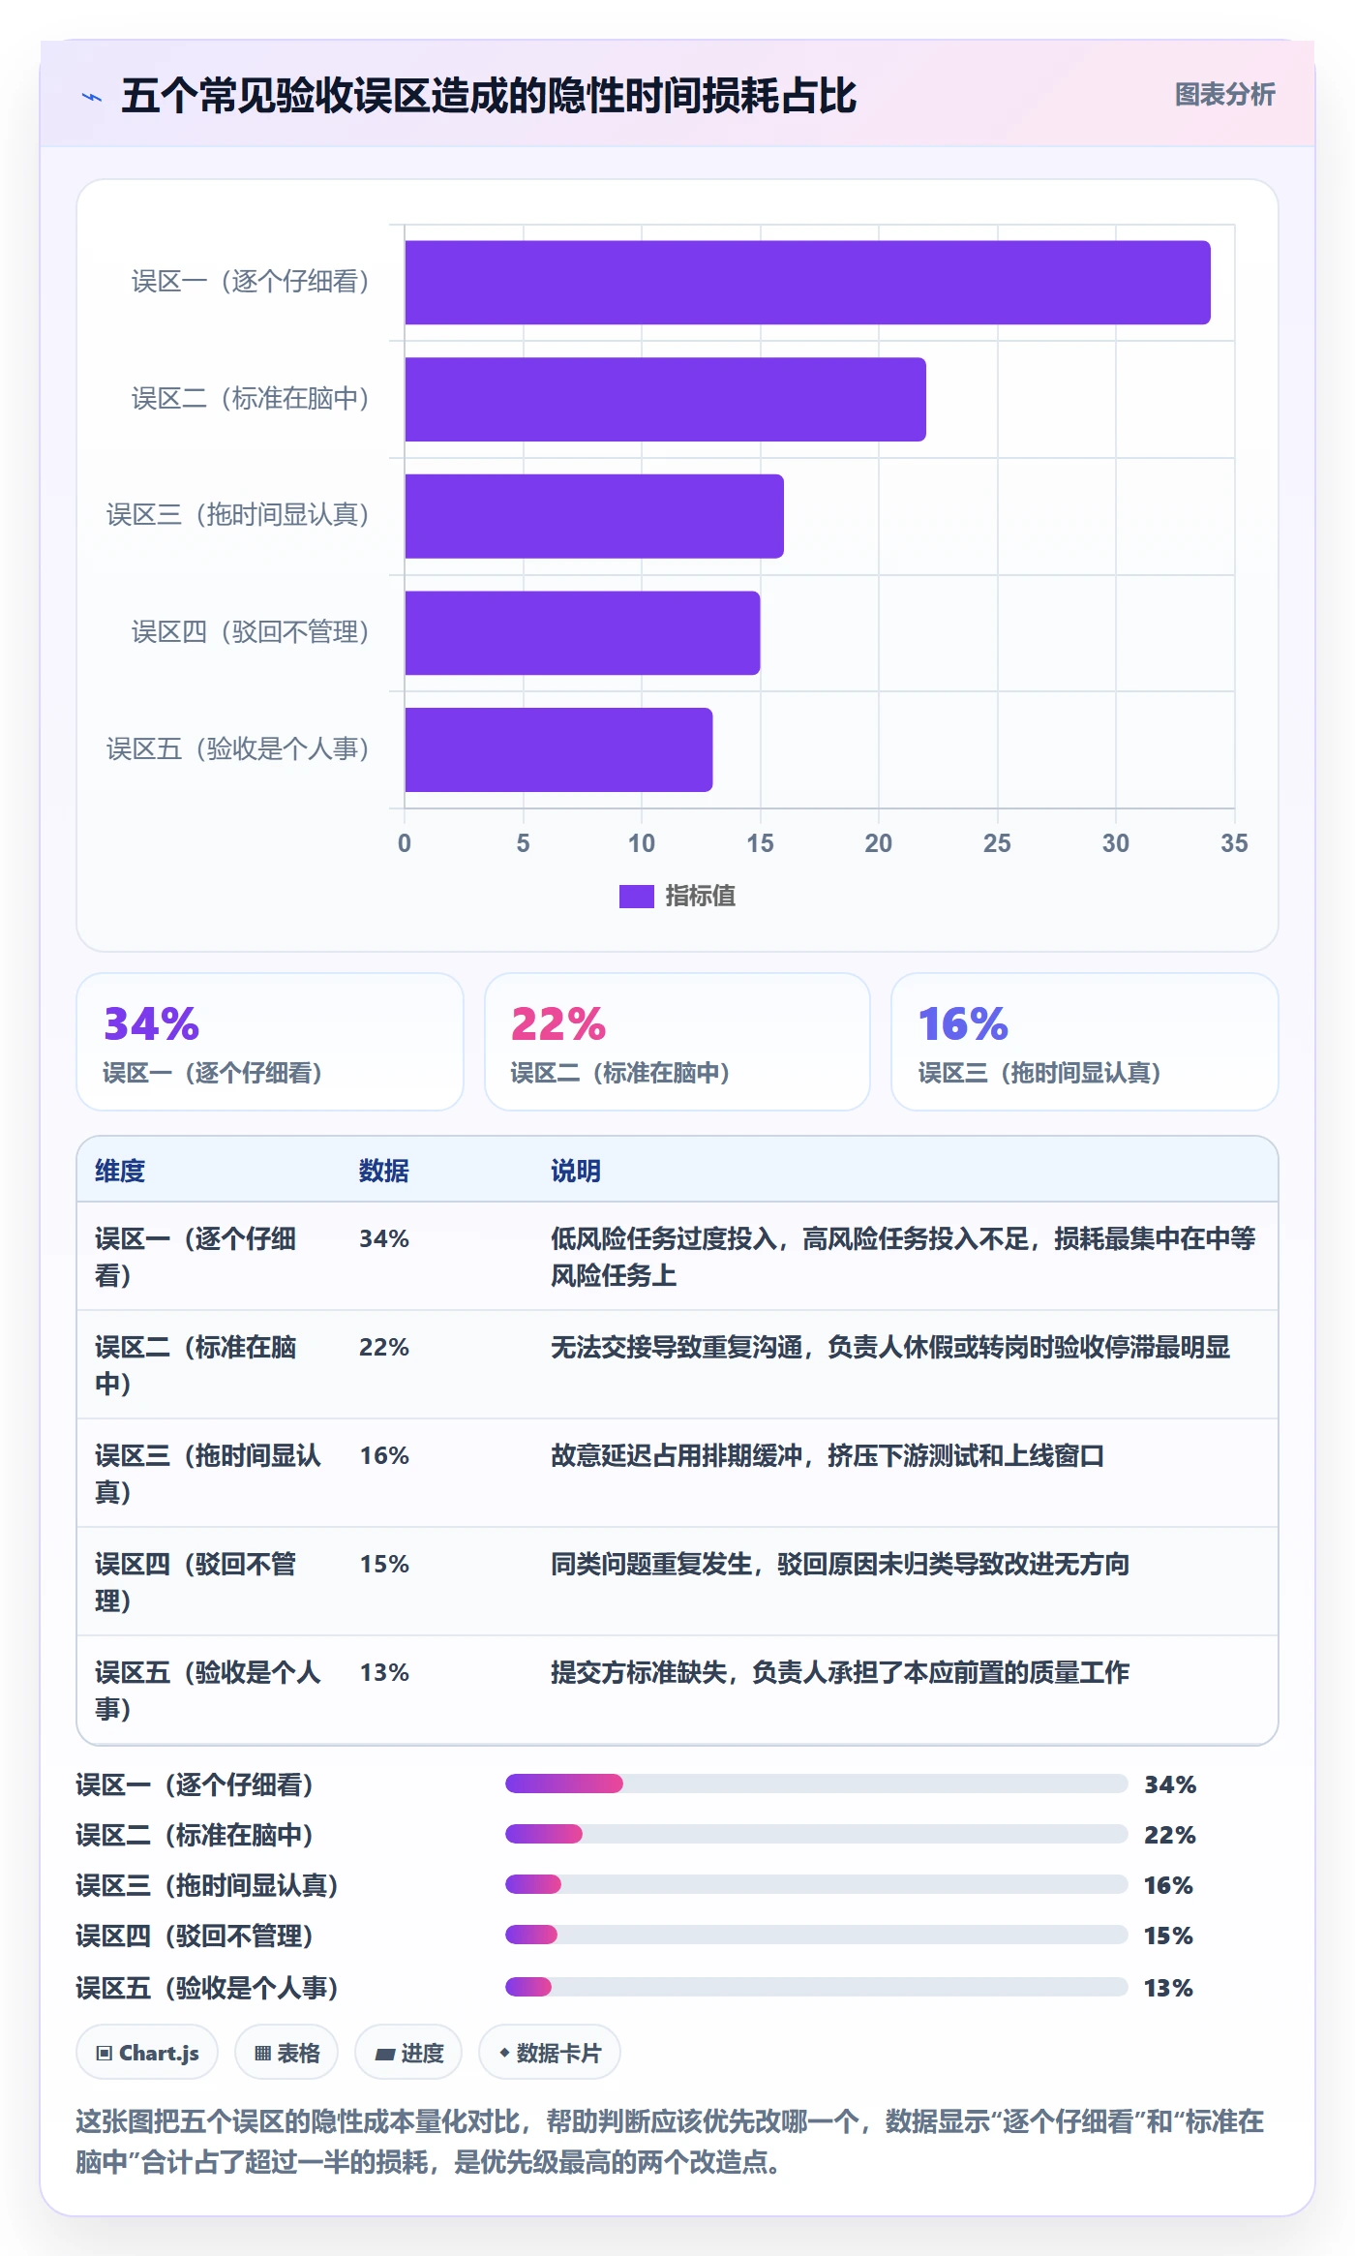Click the table description starting with 同类问题重复发生
This screenshot has width=1355, height=2256.
(x=840, y=1564)
